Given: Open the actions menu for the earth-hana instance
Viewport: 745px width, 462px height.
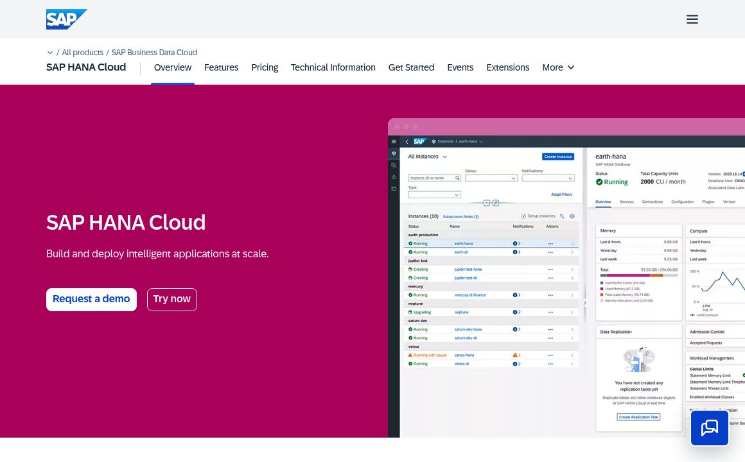Looking at the screenshot, I should point(550,244).
